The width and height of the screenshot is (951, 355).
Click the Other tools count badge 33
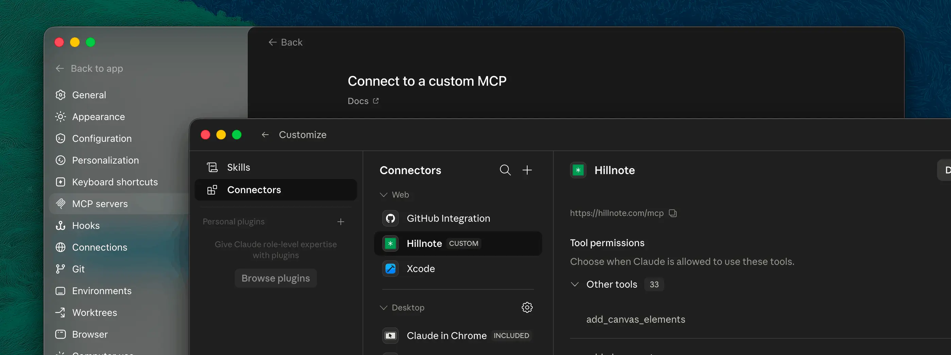[x=654, y=284]
